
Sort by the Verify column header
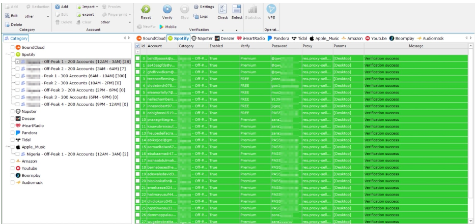pyautogui.click(x=255, y=46)
